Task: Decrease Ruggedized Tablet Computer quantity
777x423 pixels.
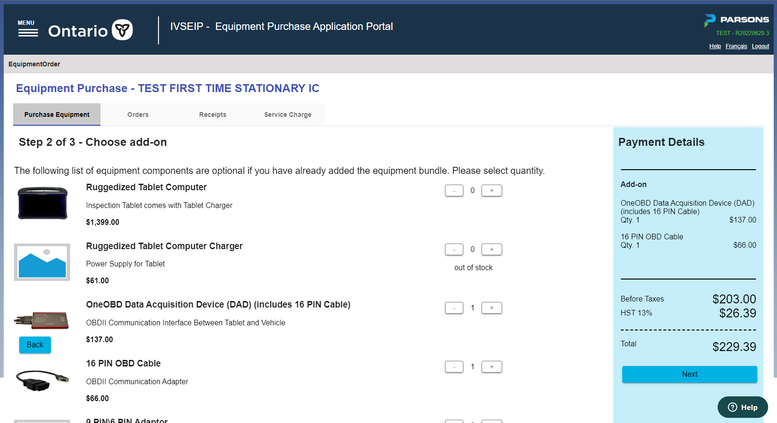Action: pos(454,191)
